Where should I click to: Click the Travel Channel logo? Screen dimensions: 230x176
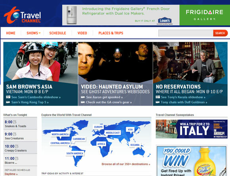(23, 15)
